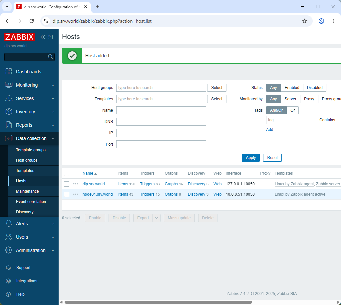The width and height of the screenshot is (341, 305).
Task: Open the Help question mark item
Action: [9, 294]
